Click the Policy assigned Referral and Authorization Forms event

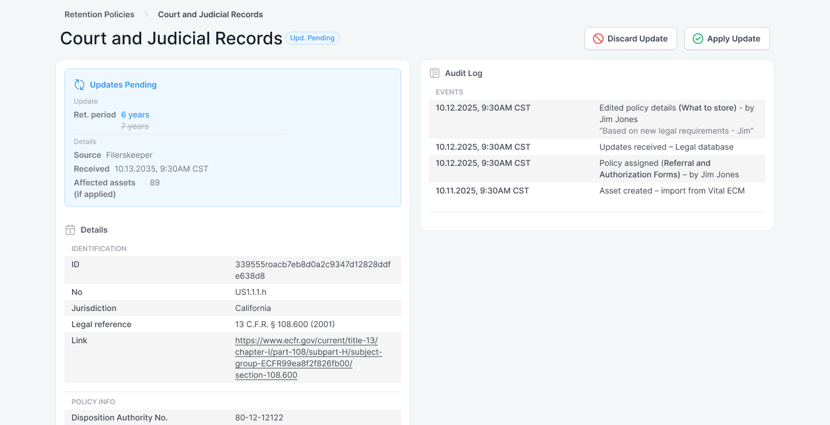(597, 169)
